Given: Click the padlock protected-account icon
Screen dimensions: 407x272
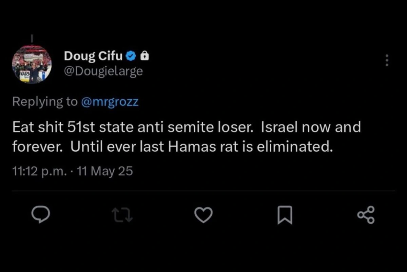Looking at the screenshot, I should tap(144, 56).
